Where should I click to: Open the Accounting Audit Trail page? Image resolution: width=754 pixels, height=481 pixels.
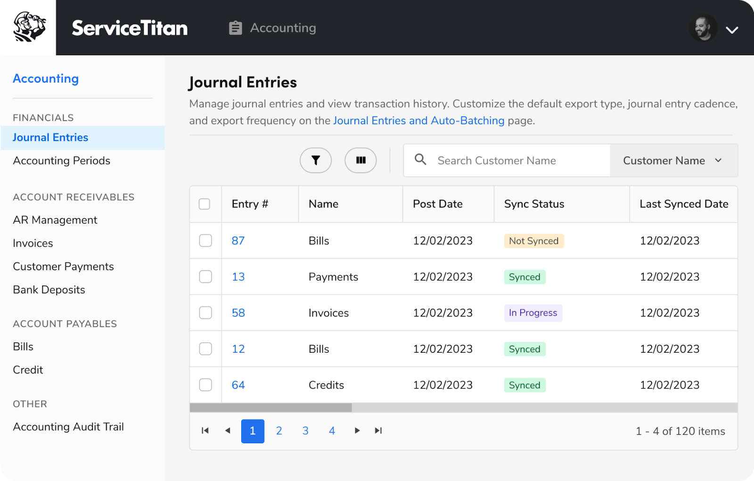(68, 427)
